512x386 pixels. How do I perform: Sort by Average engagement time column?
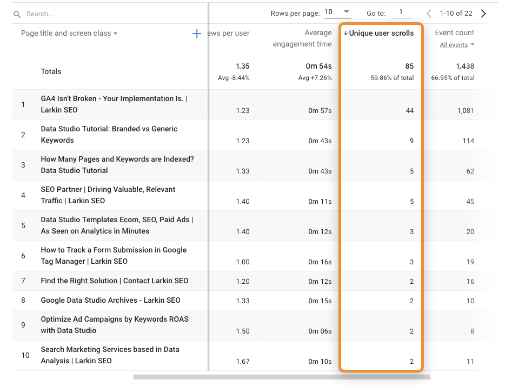pyautogui.click(x=302, y=38)
